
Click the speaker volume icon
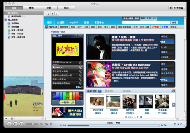41,124
